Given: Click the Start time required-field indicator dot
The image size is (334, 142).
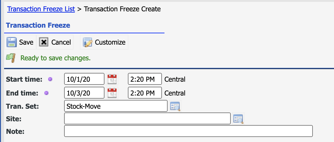Looking at the screenshot, I should point(50,79).
